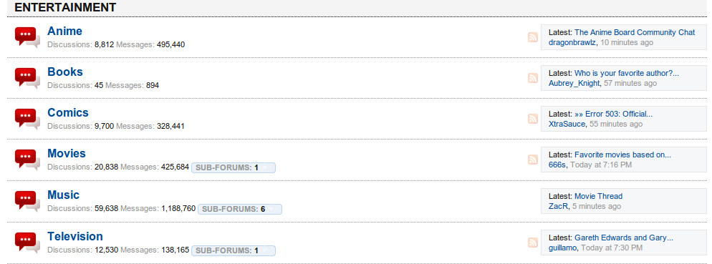Expand the Movies sub-forums dropdown
The width and height of the screenshot is (712, 264).
[234, 167]
